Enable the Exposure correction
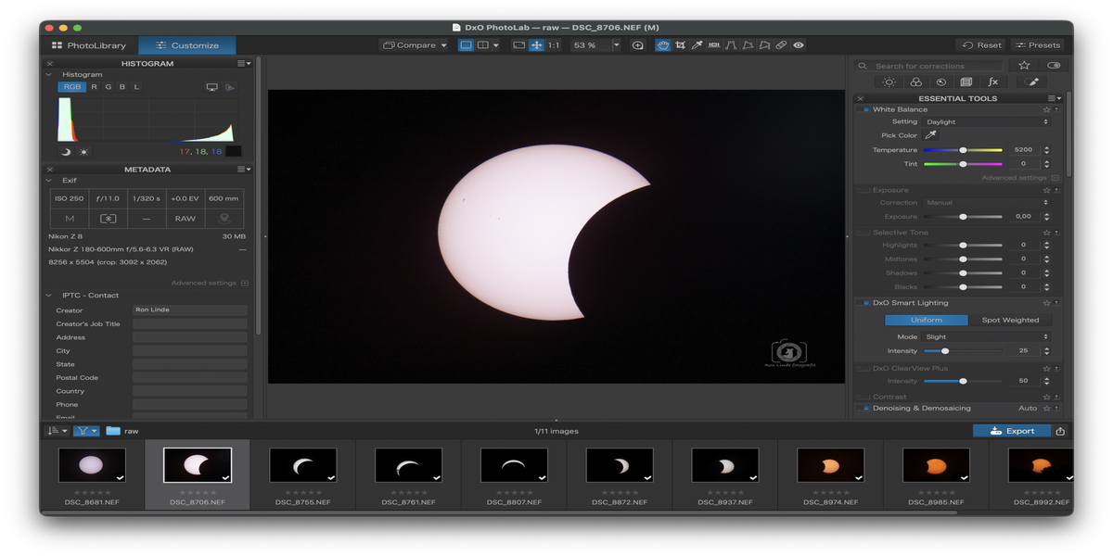 point(864,190)
